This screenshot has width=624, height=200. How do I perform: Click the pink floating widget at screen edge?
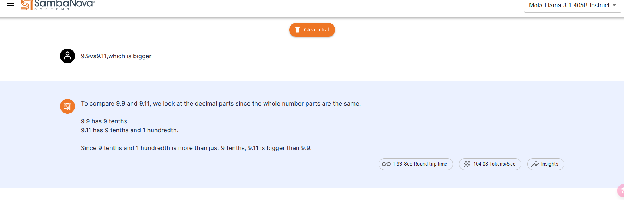[621, 190]
